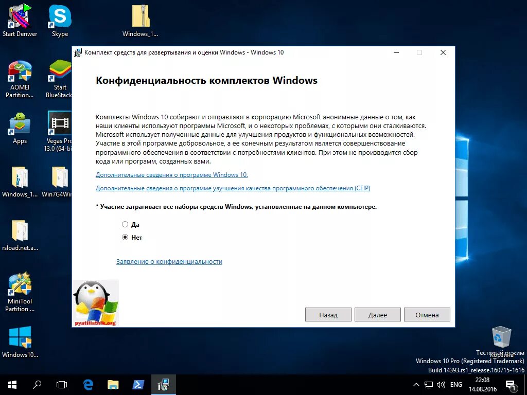Open the Windows_1... folder in the fourth icon row
Viewport: 527px width, 395px height.
tap(20, 182)
